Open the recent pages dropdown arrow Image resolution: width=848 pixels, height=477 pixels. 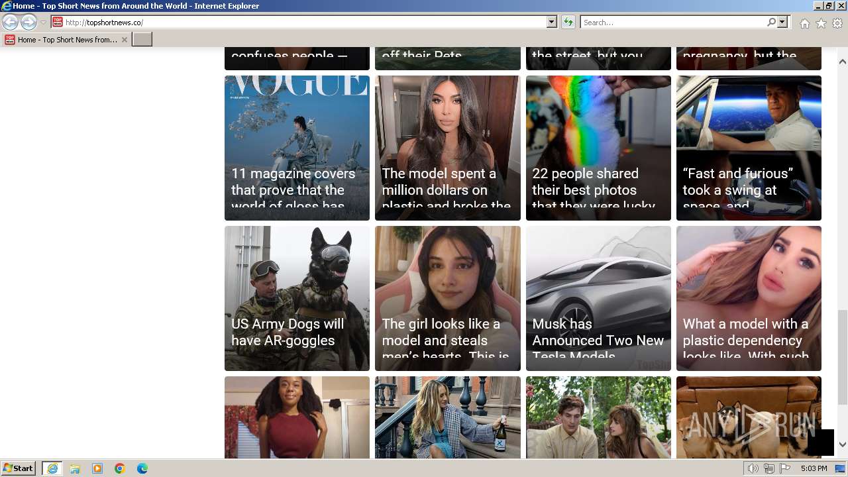pyautogui.click(x=43, y=23)
